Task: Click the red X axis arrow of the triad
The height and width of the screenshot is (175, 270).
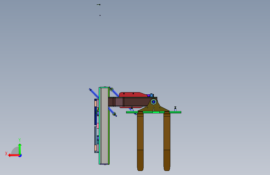Action: point(13,155)
